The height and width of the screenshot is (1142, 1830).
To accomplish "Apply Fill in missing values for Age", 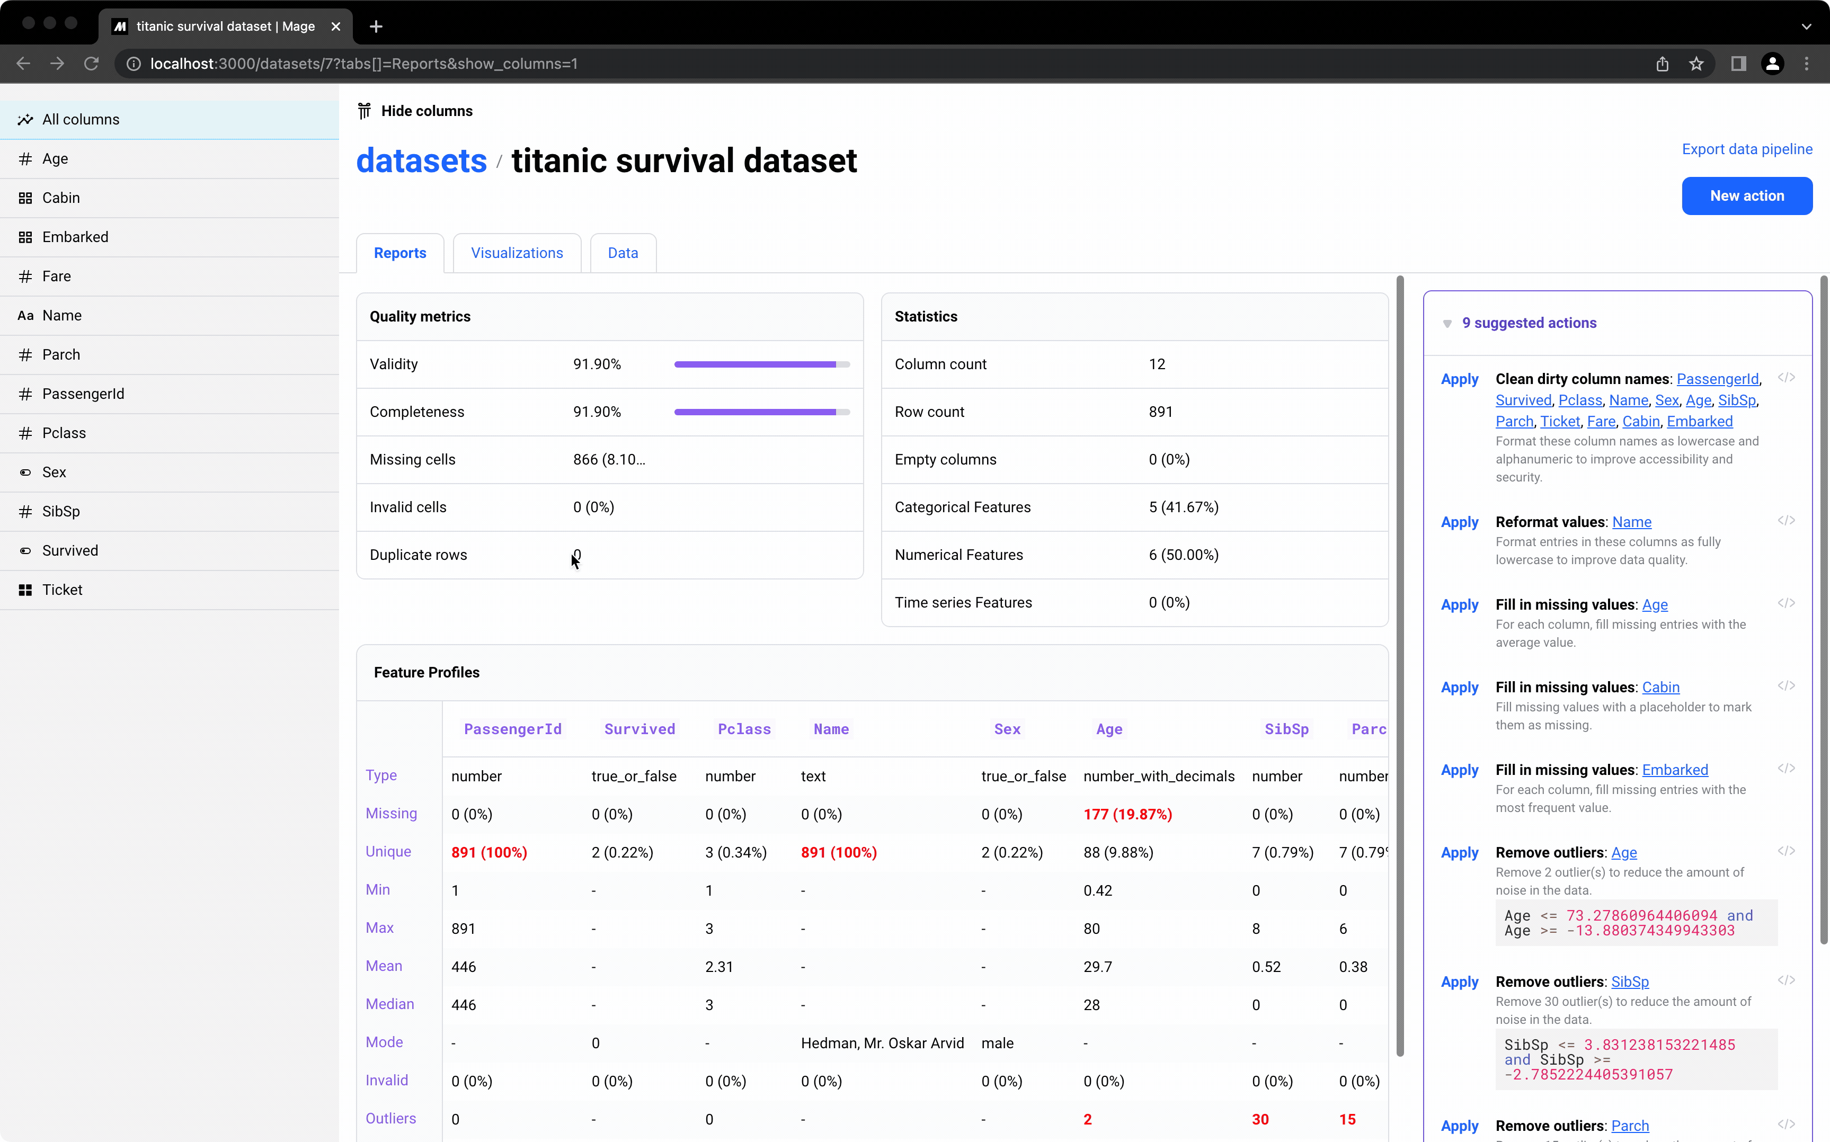I will [1459, 605].
